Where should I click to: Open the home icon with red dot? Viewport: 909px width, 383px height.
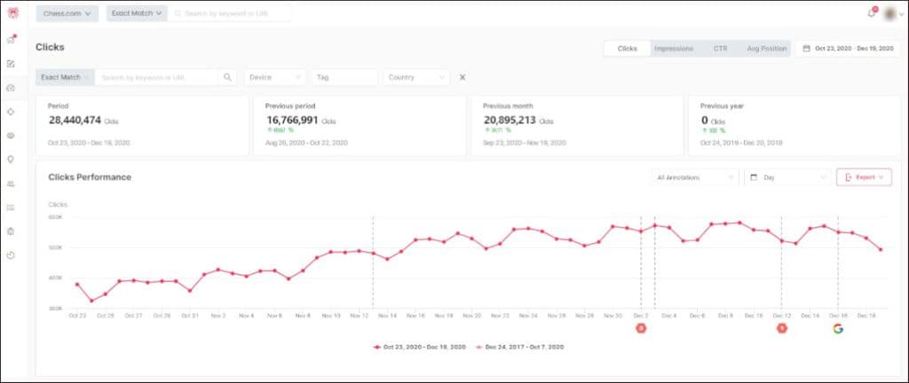(11, 39)
